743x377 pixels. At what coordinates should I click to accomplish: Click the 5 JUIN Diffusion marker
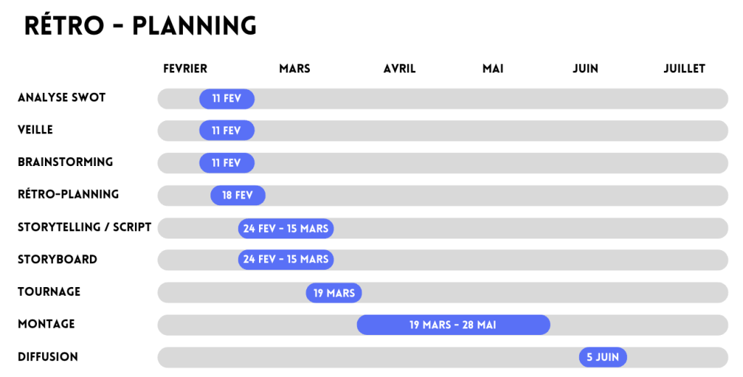coord(603,357)
